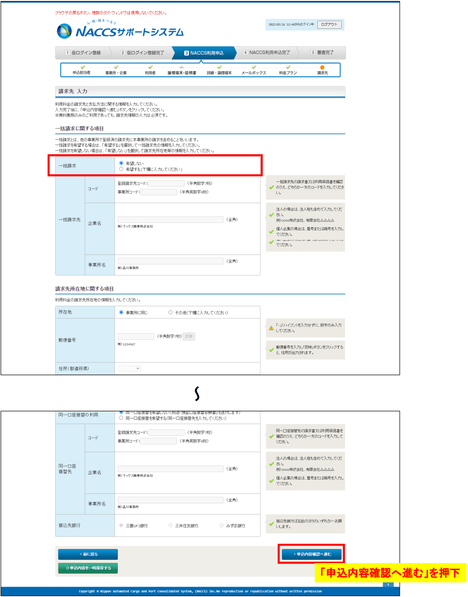Click the checkmark above 申込担当者 step

[82, 67]
